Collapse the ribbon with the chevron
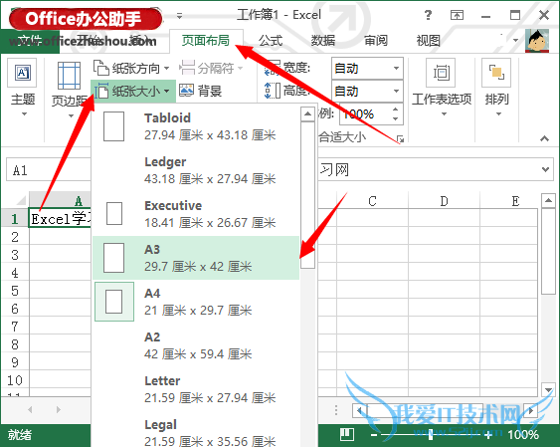The image size is (560, 447). (544, 138)
